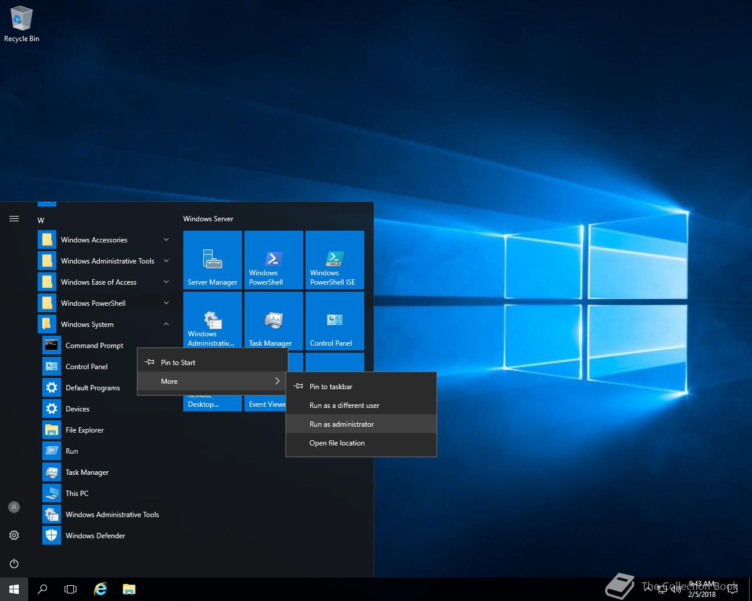
Task: Expand the Start menu hamburger button
Action: coord(14,219)
